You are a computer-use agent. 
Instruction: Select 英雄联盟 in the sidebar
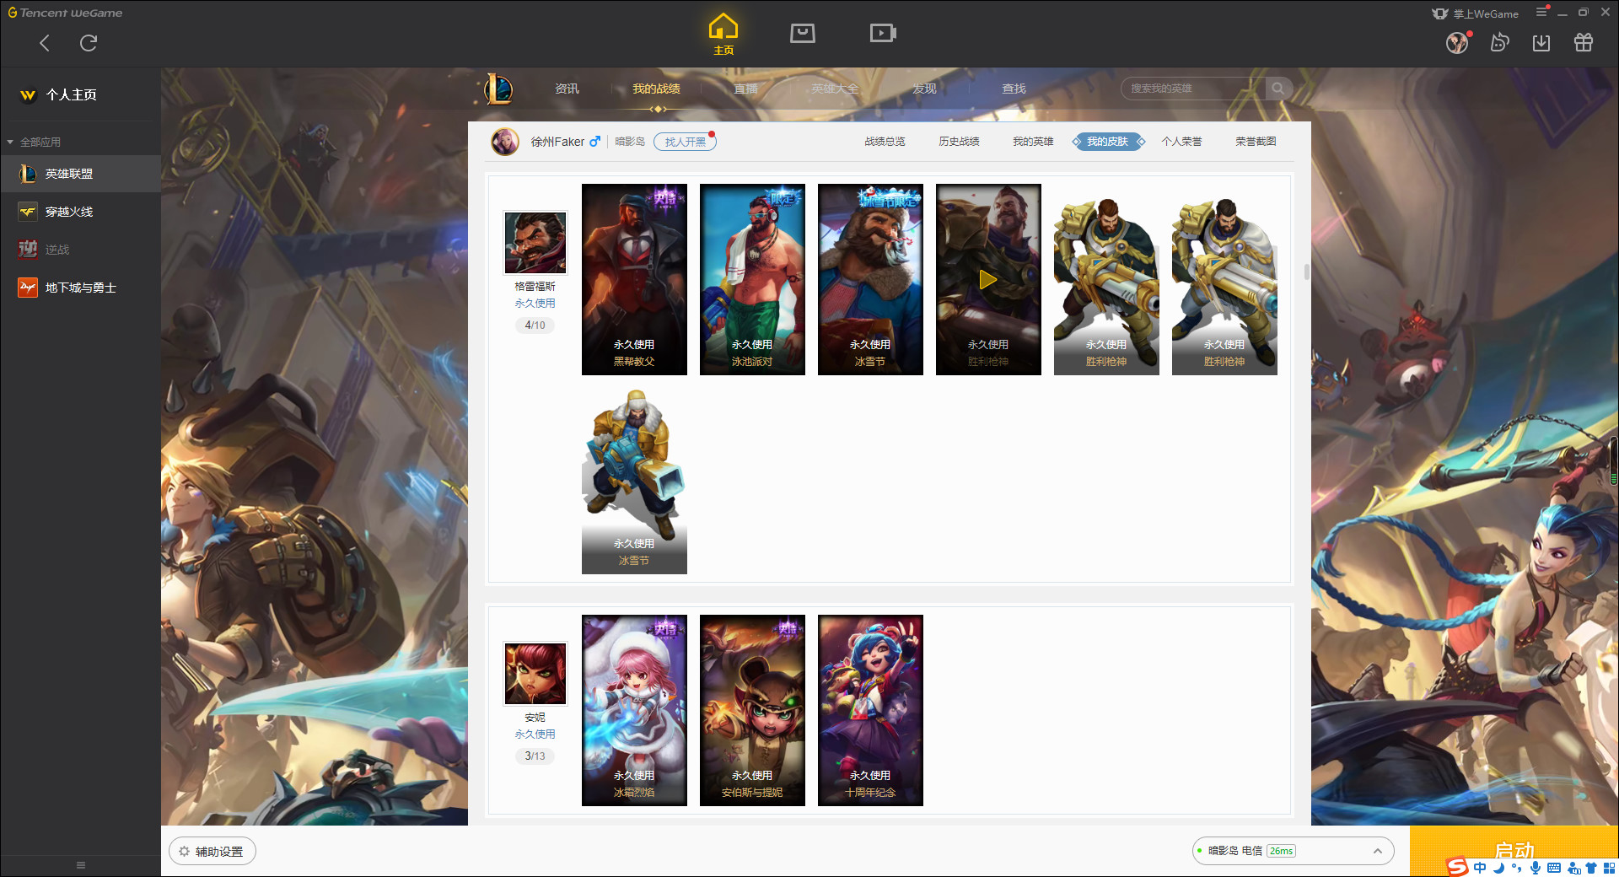click(80, 174)
